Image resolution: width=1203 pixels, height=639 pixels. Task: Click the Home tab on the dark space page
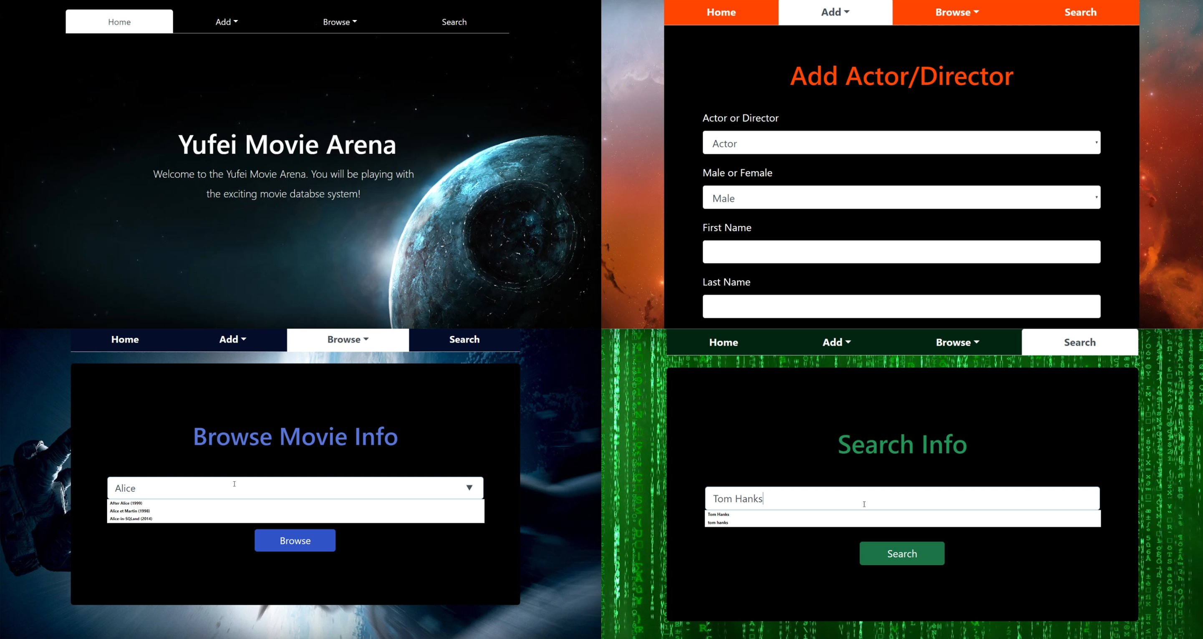coord(119,22)
